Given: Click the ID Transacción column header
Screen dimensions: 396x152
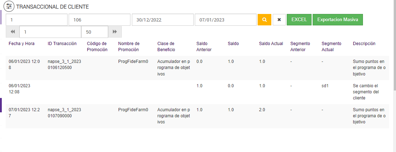Looking at the screenshot, I should [62, 44].
